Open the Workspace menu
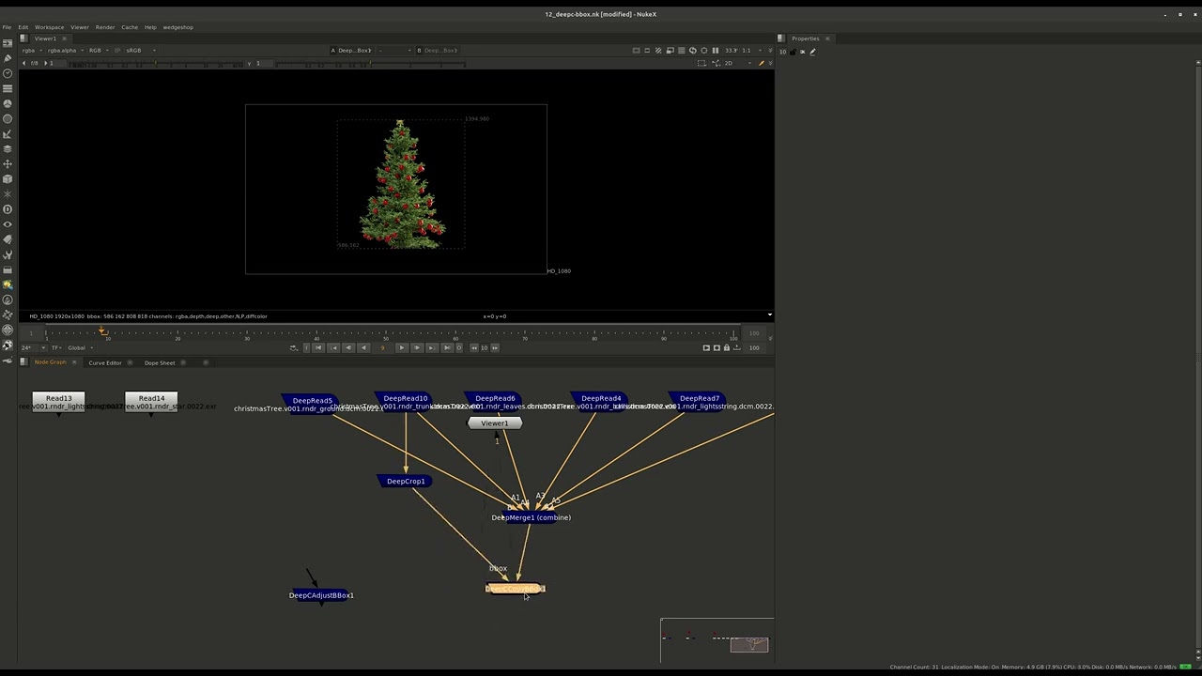 coord(50,27)
